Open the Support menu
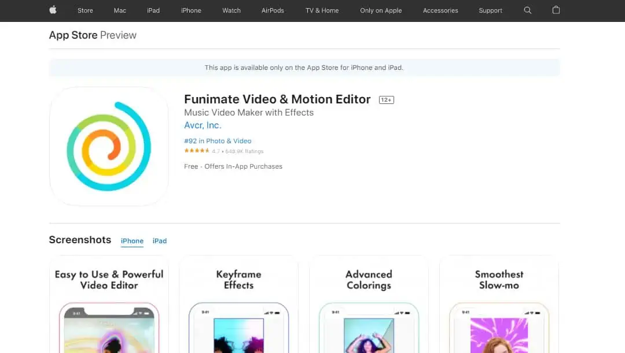 (x=490, y=11)
